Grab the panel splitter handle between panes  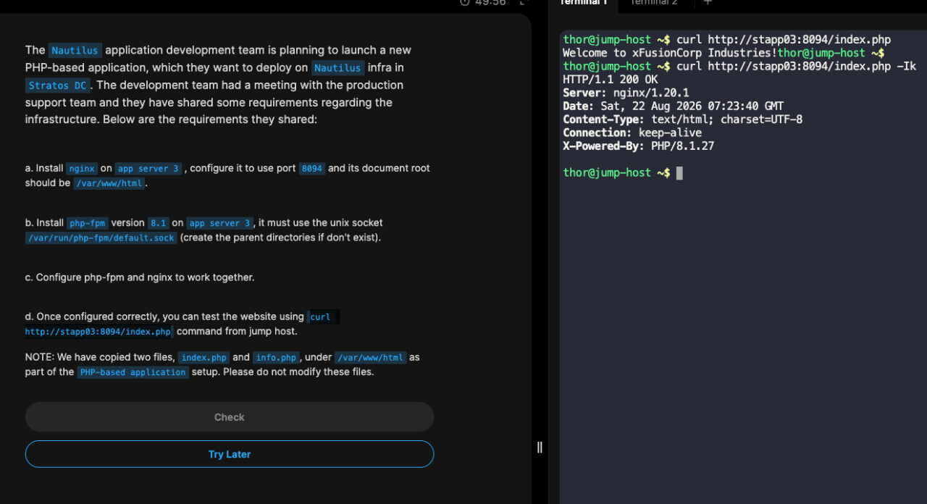[x=540, y=448]
